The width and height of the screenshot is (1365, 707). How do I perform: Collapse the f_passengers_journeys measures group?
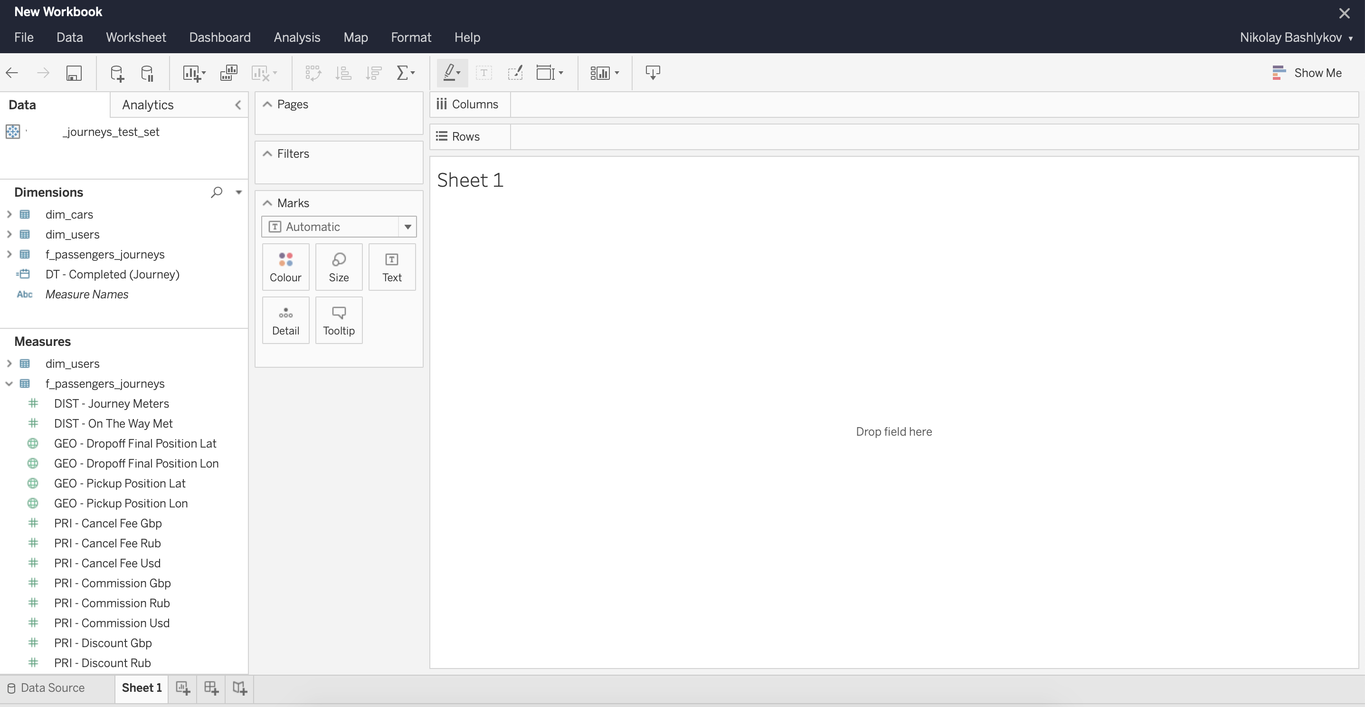(x=8, y=383)
